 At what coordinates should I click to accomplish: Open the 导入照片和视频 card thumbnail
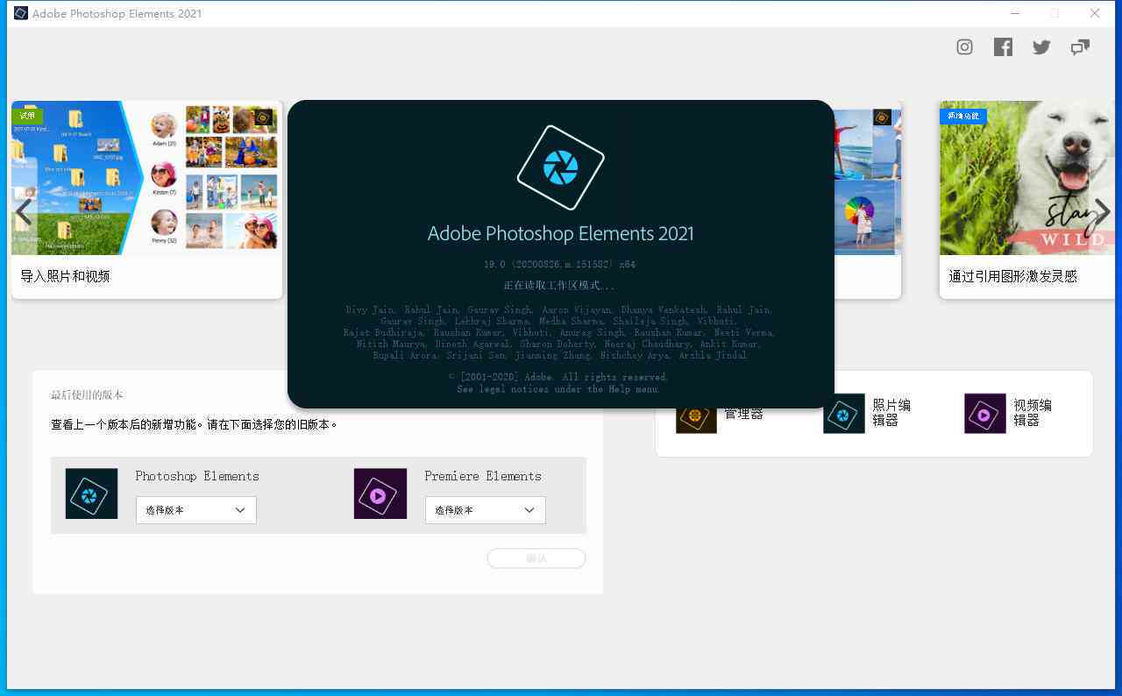(147, 178)
